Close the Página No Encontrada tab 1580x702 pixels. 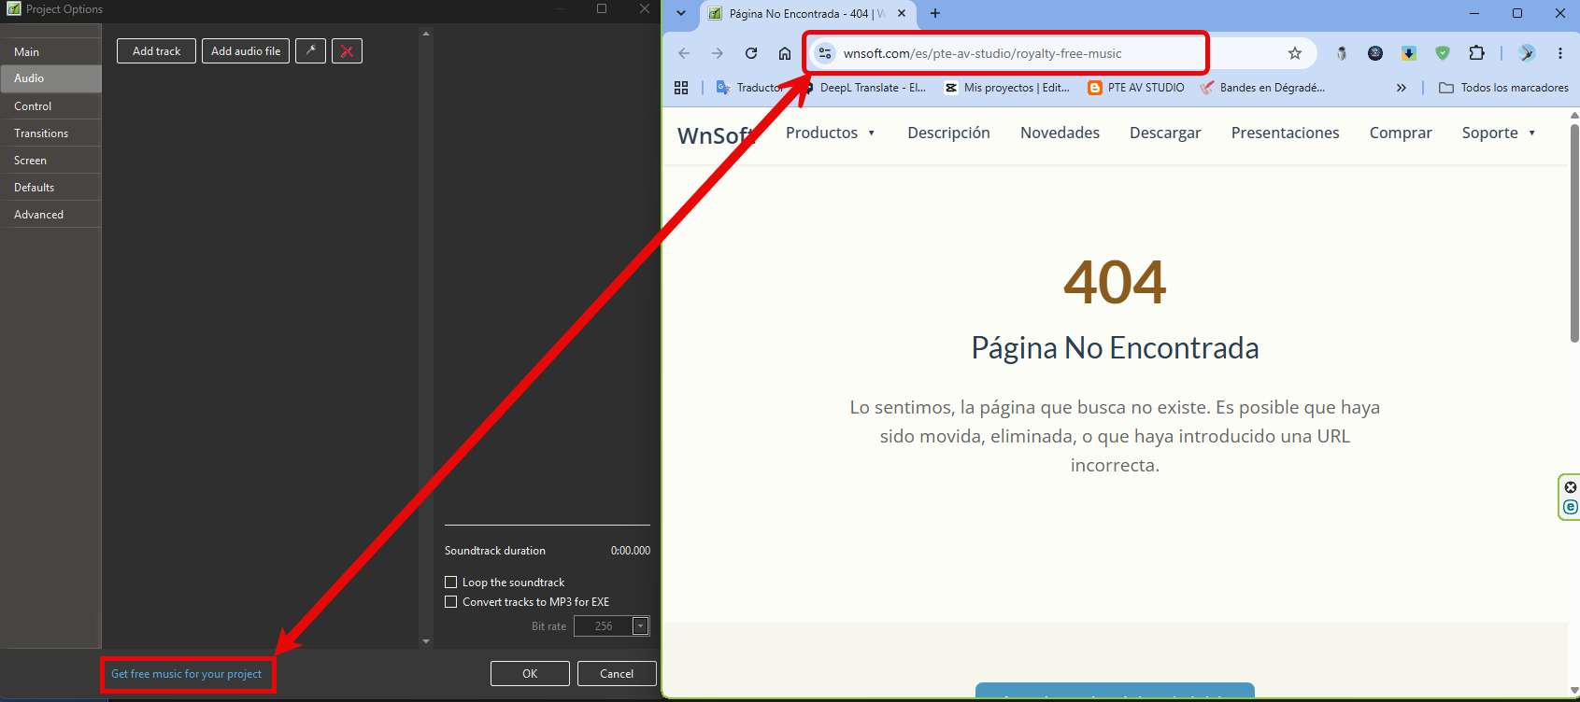[902, 13]
